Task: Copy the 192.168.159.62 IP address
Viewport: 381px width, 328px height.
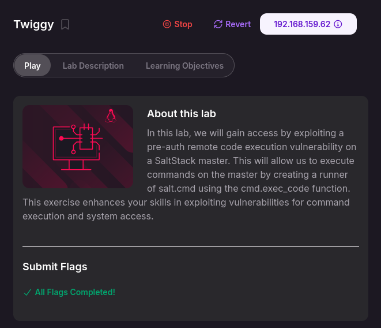Action: tap(301, 24)
